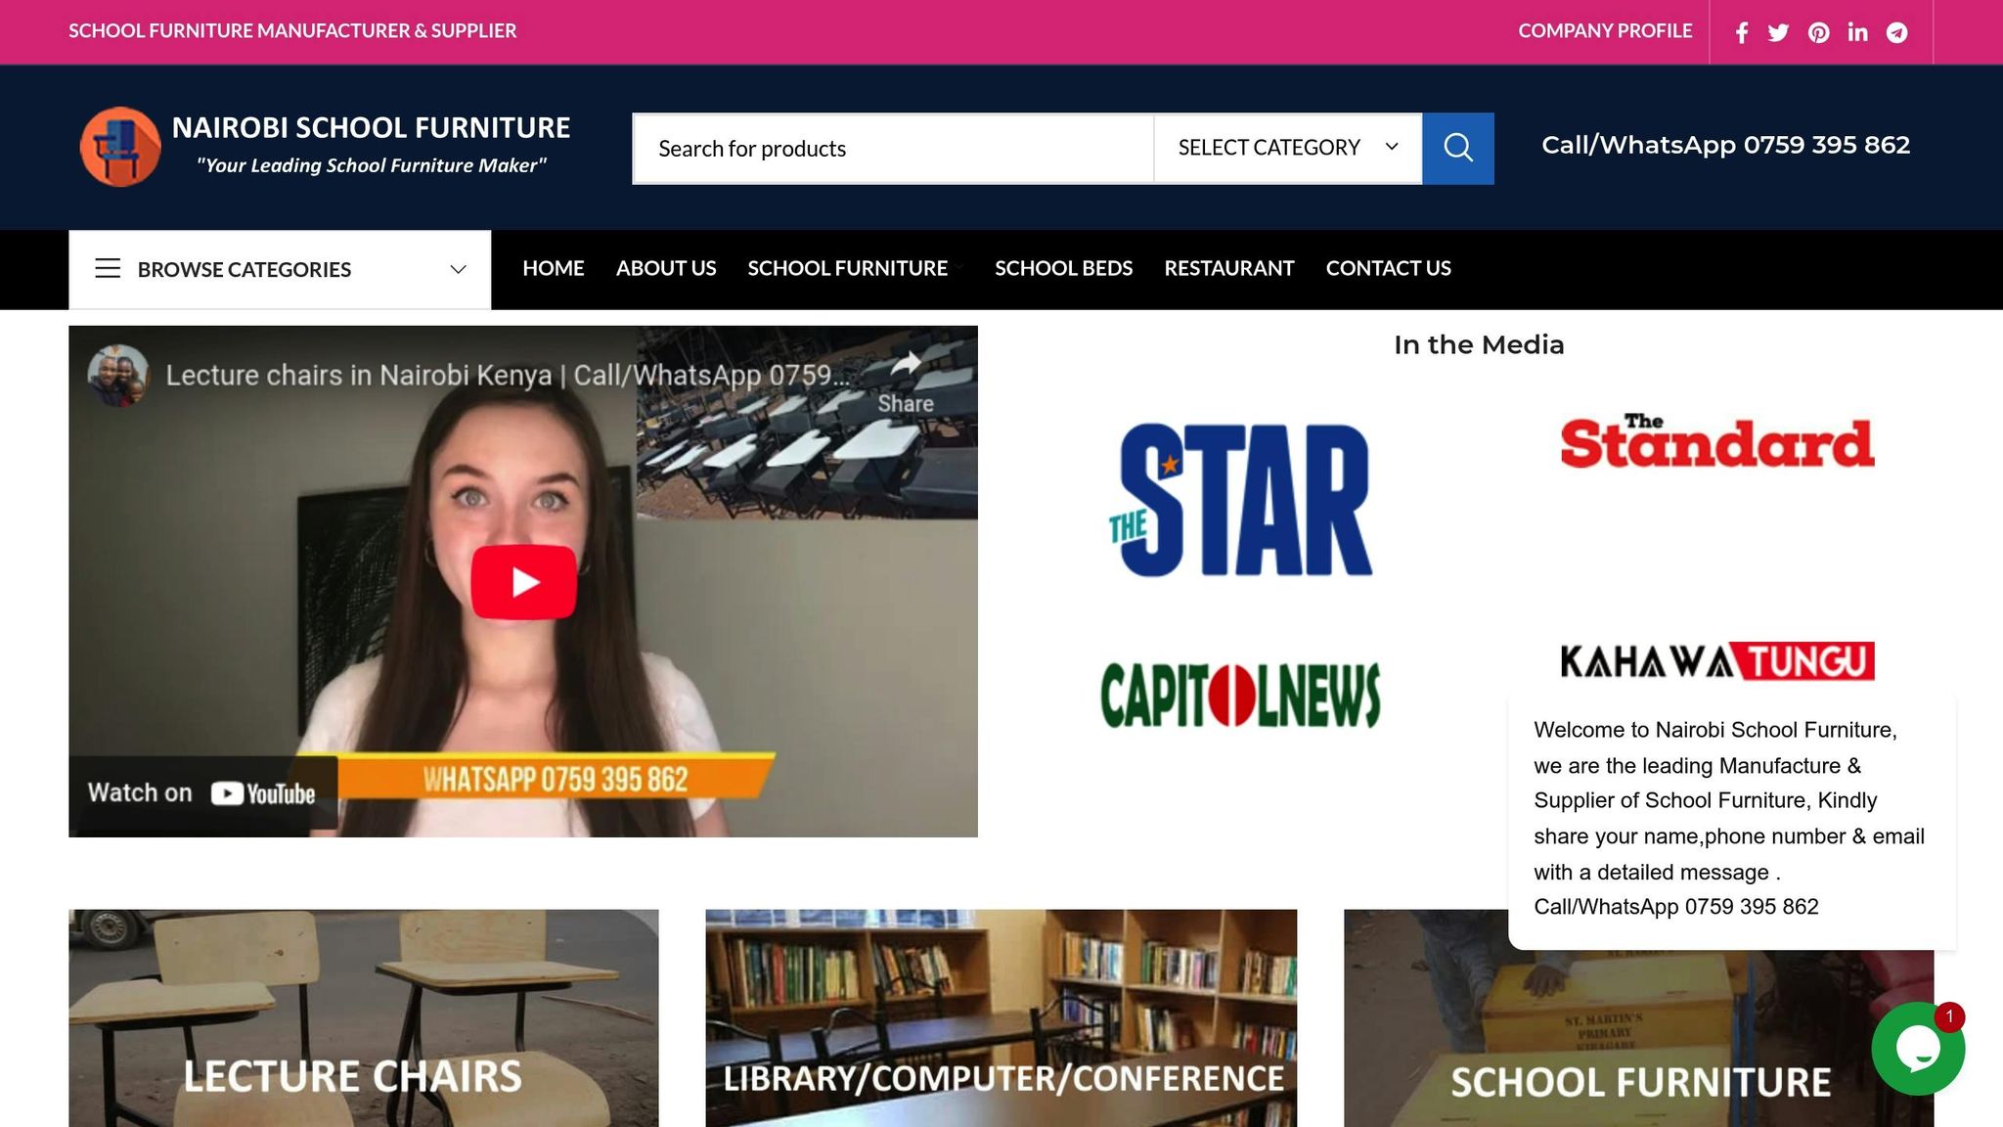Click the video channel avatar
Screen dimensions: 2003x1127
pyautogui.click(x=117, y=375)
